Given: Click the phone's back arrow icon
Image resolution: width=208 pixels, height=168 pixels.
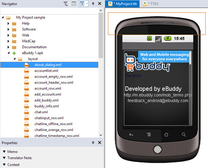Looking at the screenshot, I should 131,135.
